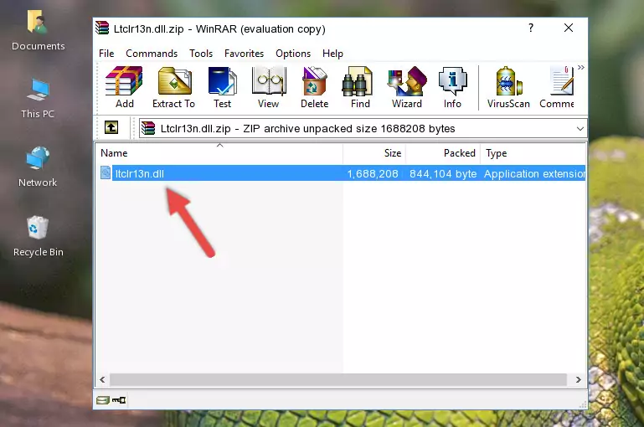The width and height of the screenshot is (644, 427).
Task: Click the WinRAR title bar icon
Action: click(102, 28)
